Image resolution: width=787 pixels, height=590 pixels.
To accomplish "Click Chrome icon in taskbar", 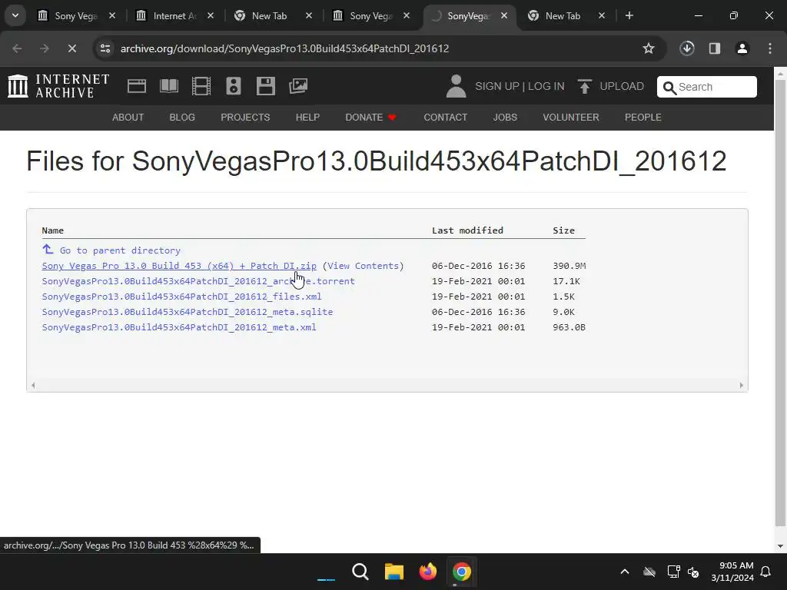I will point(461,572).
